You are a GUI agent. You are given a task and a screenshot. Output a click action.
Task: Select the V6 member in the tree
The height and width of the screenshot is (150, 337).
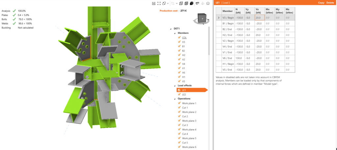184,73
